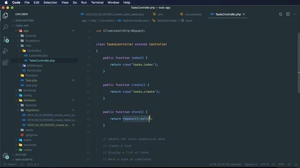
Task: Expand the config folder
Action: point(28,95)
